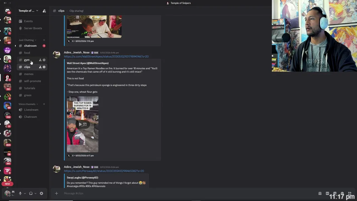Viewport: 357px width, 201px height.
Task: Open microphone input options arrow
Action: click(25, 193)
